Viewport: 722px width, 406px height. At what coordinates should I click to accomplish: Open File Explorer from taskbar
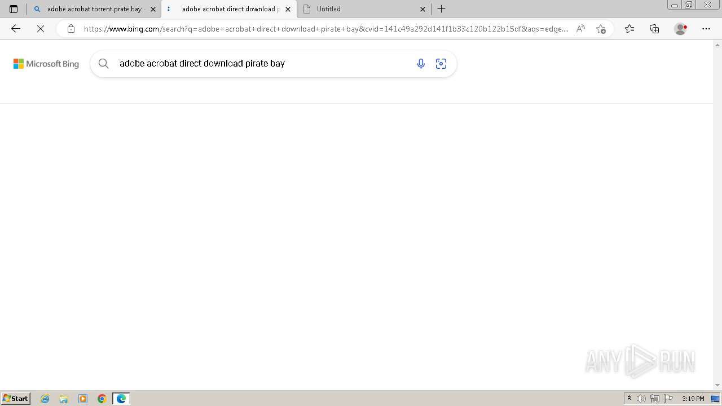(64, 399)
